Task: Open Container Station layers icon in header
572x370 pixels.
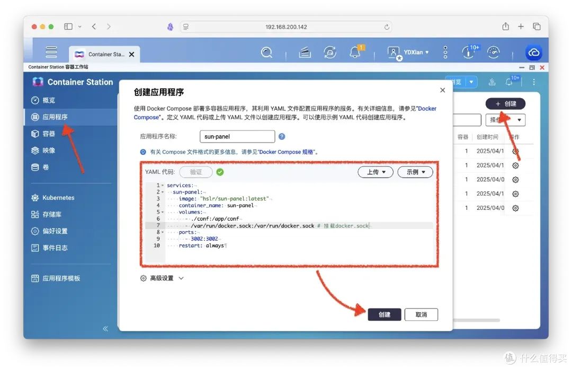Action: 491,82
